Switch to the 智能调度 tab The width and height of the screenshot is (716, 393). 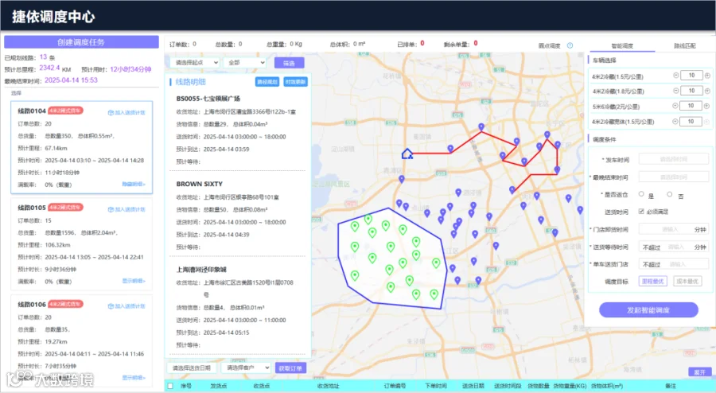pos(622,45)
